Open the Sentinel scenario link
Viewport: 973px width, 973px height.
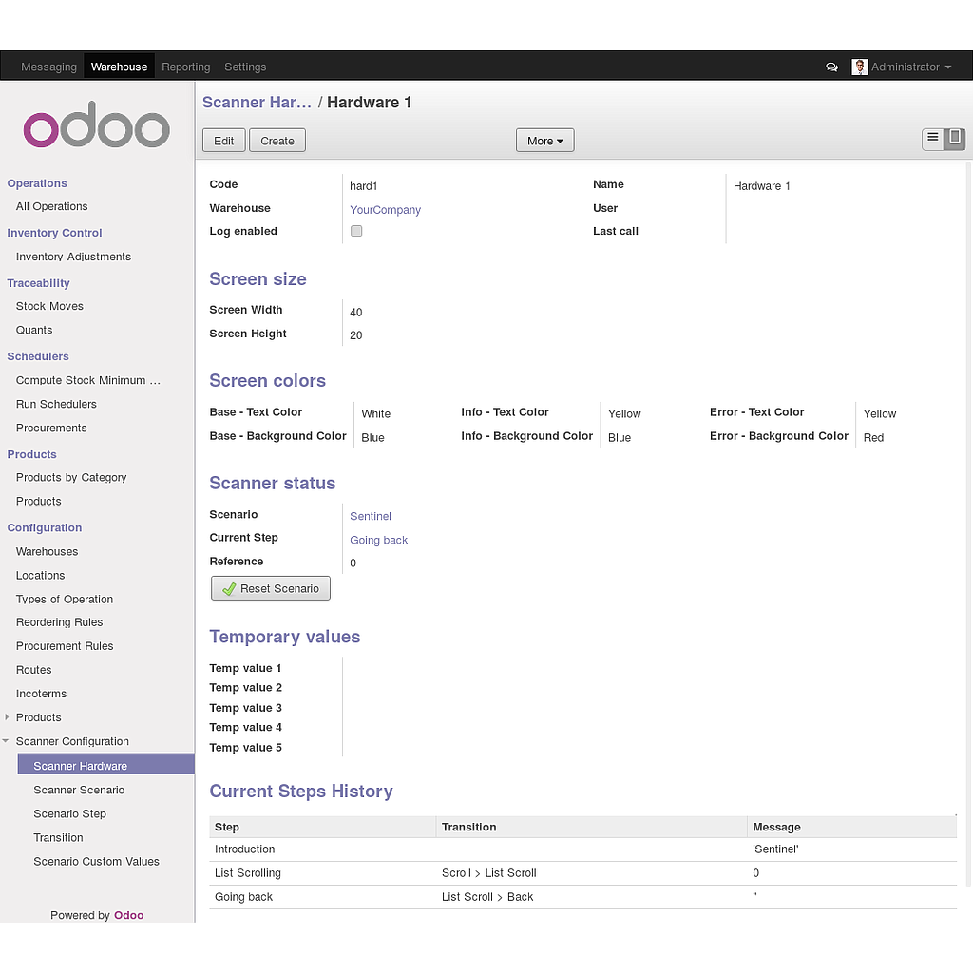[371, 516]
